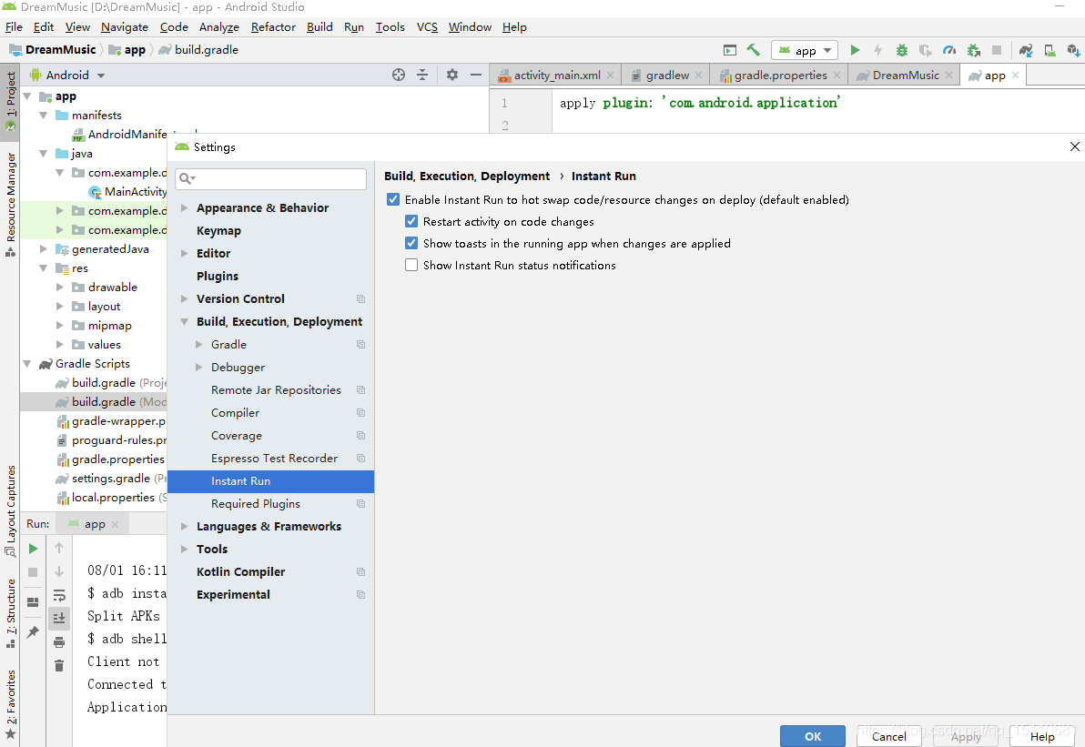Open Layout Captures side tab
Viewport: 1085px width, 747px height.
pos(10,510)
